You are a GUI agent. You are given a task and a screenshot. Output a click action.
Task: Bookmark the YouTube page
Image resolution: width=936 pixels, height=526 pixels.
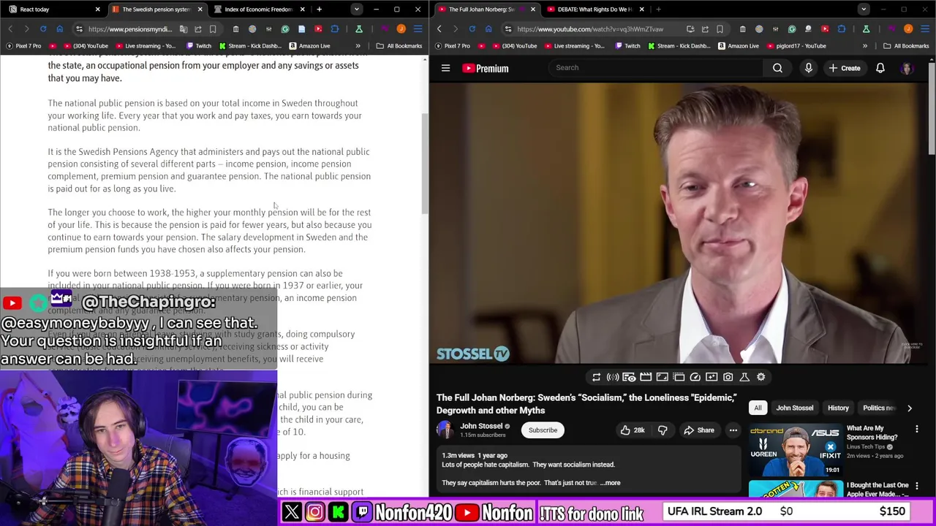click(720, 29)
